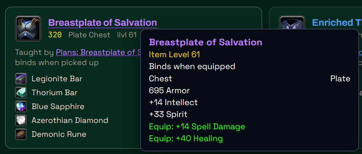The width and height of the screenshot is (362, 154).
Task: Click the Thorium Bar reagent icon
Action: pyautogui.click(x=21, y=93)
